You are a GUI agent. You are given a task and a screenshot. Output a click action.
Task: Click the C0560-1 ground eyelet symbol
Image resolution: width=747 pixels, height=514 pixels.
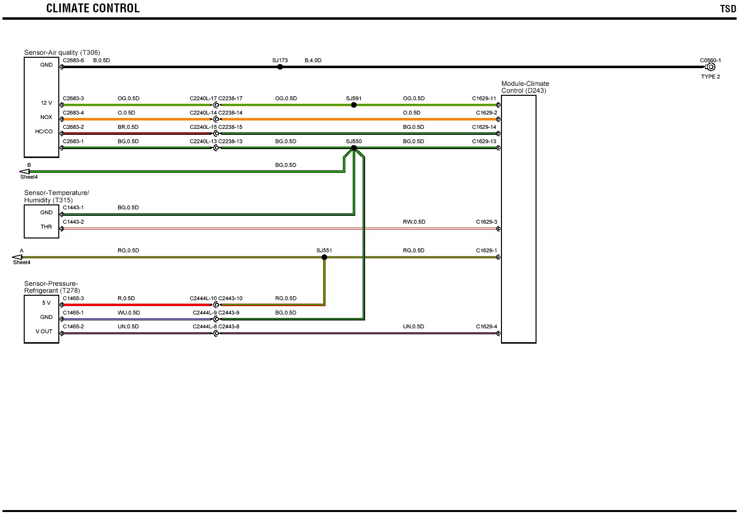[711, 67]
